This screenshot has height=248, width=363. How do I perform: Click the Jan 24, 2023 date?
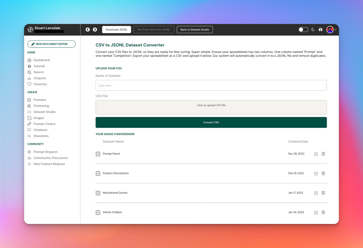point(296,212)
